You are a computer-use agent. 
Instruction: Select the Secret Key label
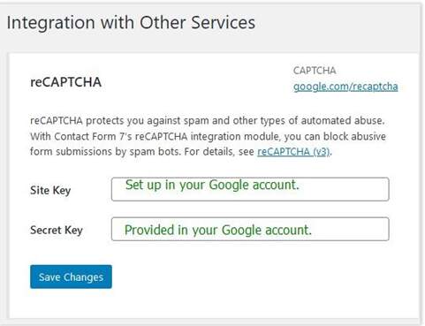pos(57,230)
